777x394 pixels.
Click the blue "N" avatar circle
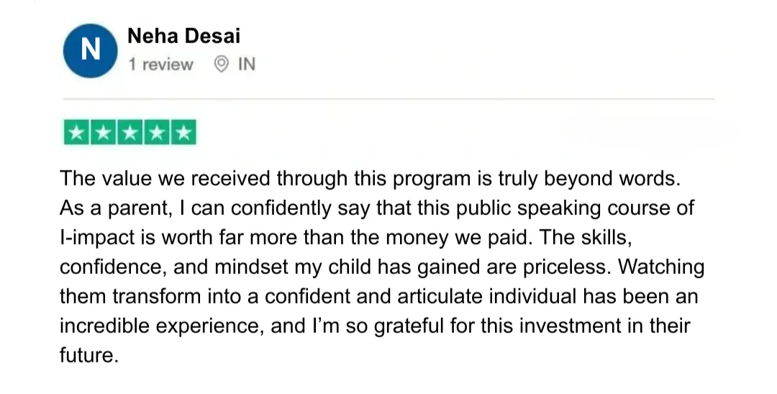[x=90, y=50]
